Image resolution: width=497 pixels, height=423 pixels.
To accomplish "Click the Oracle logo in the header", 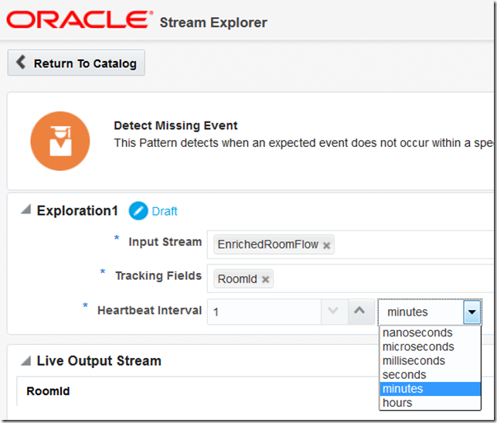I will pyautogui.click(x=80, y=19).
